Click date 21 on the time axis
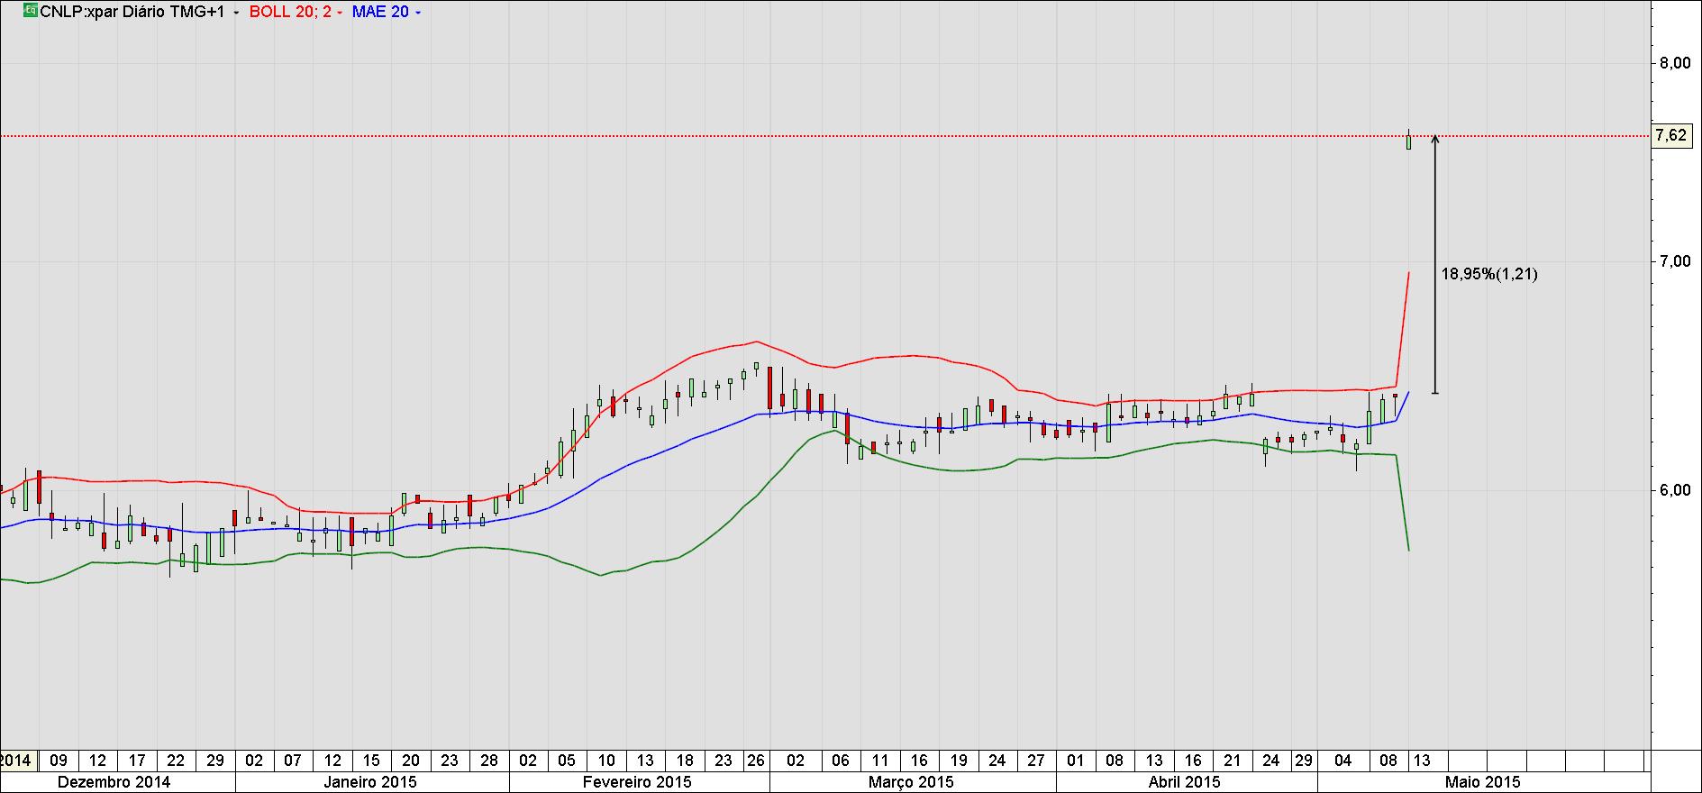 coord(1232,761)
